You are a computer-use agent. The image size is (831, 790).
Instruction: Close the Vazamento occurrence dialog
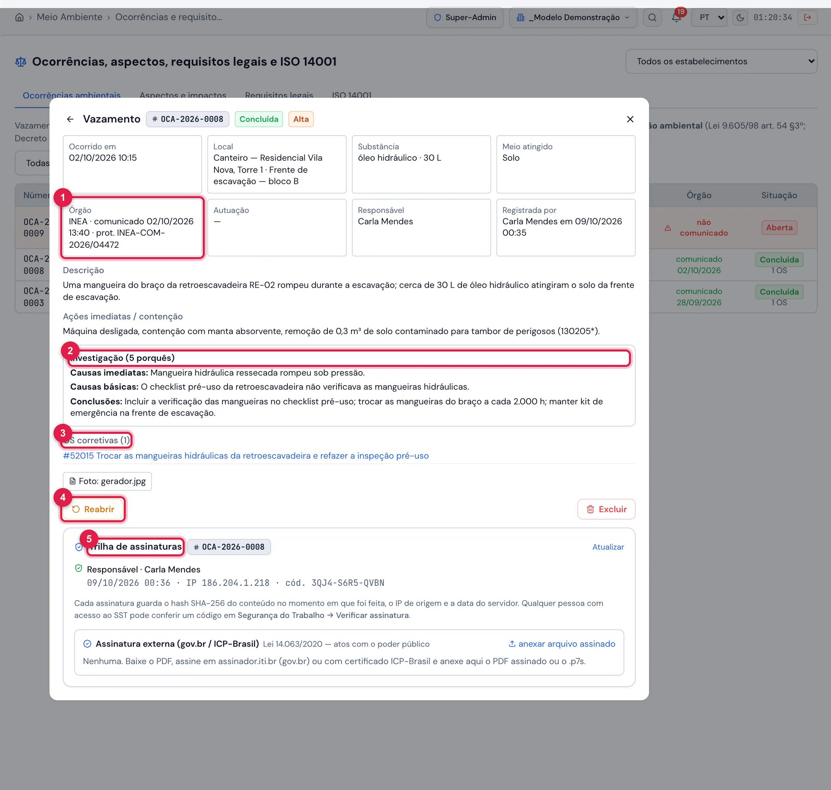click(630, 119)
